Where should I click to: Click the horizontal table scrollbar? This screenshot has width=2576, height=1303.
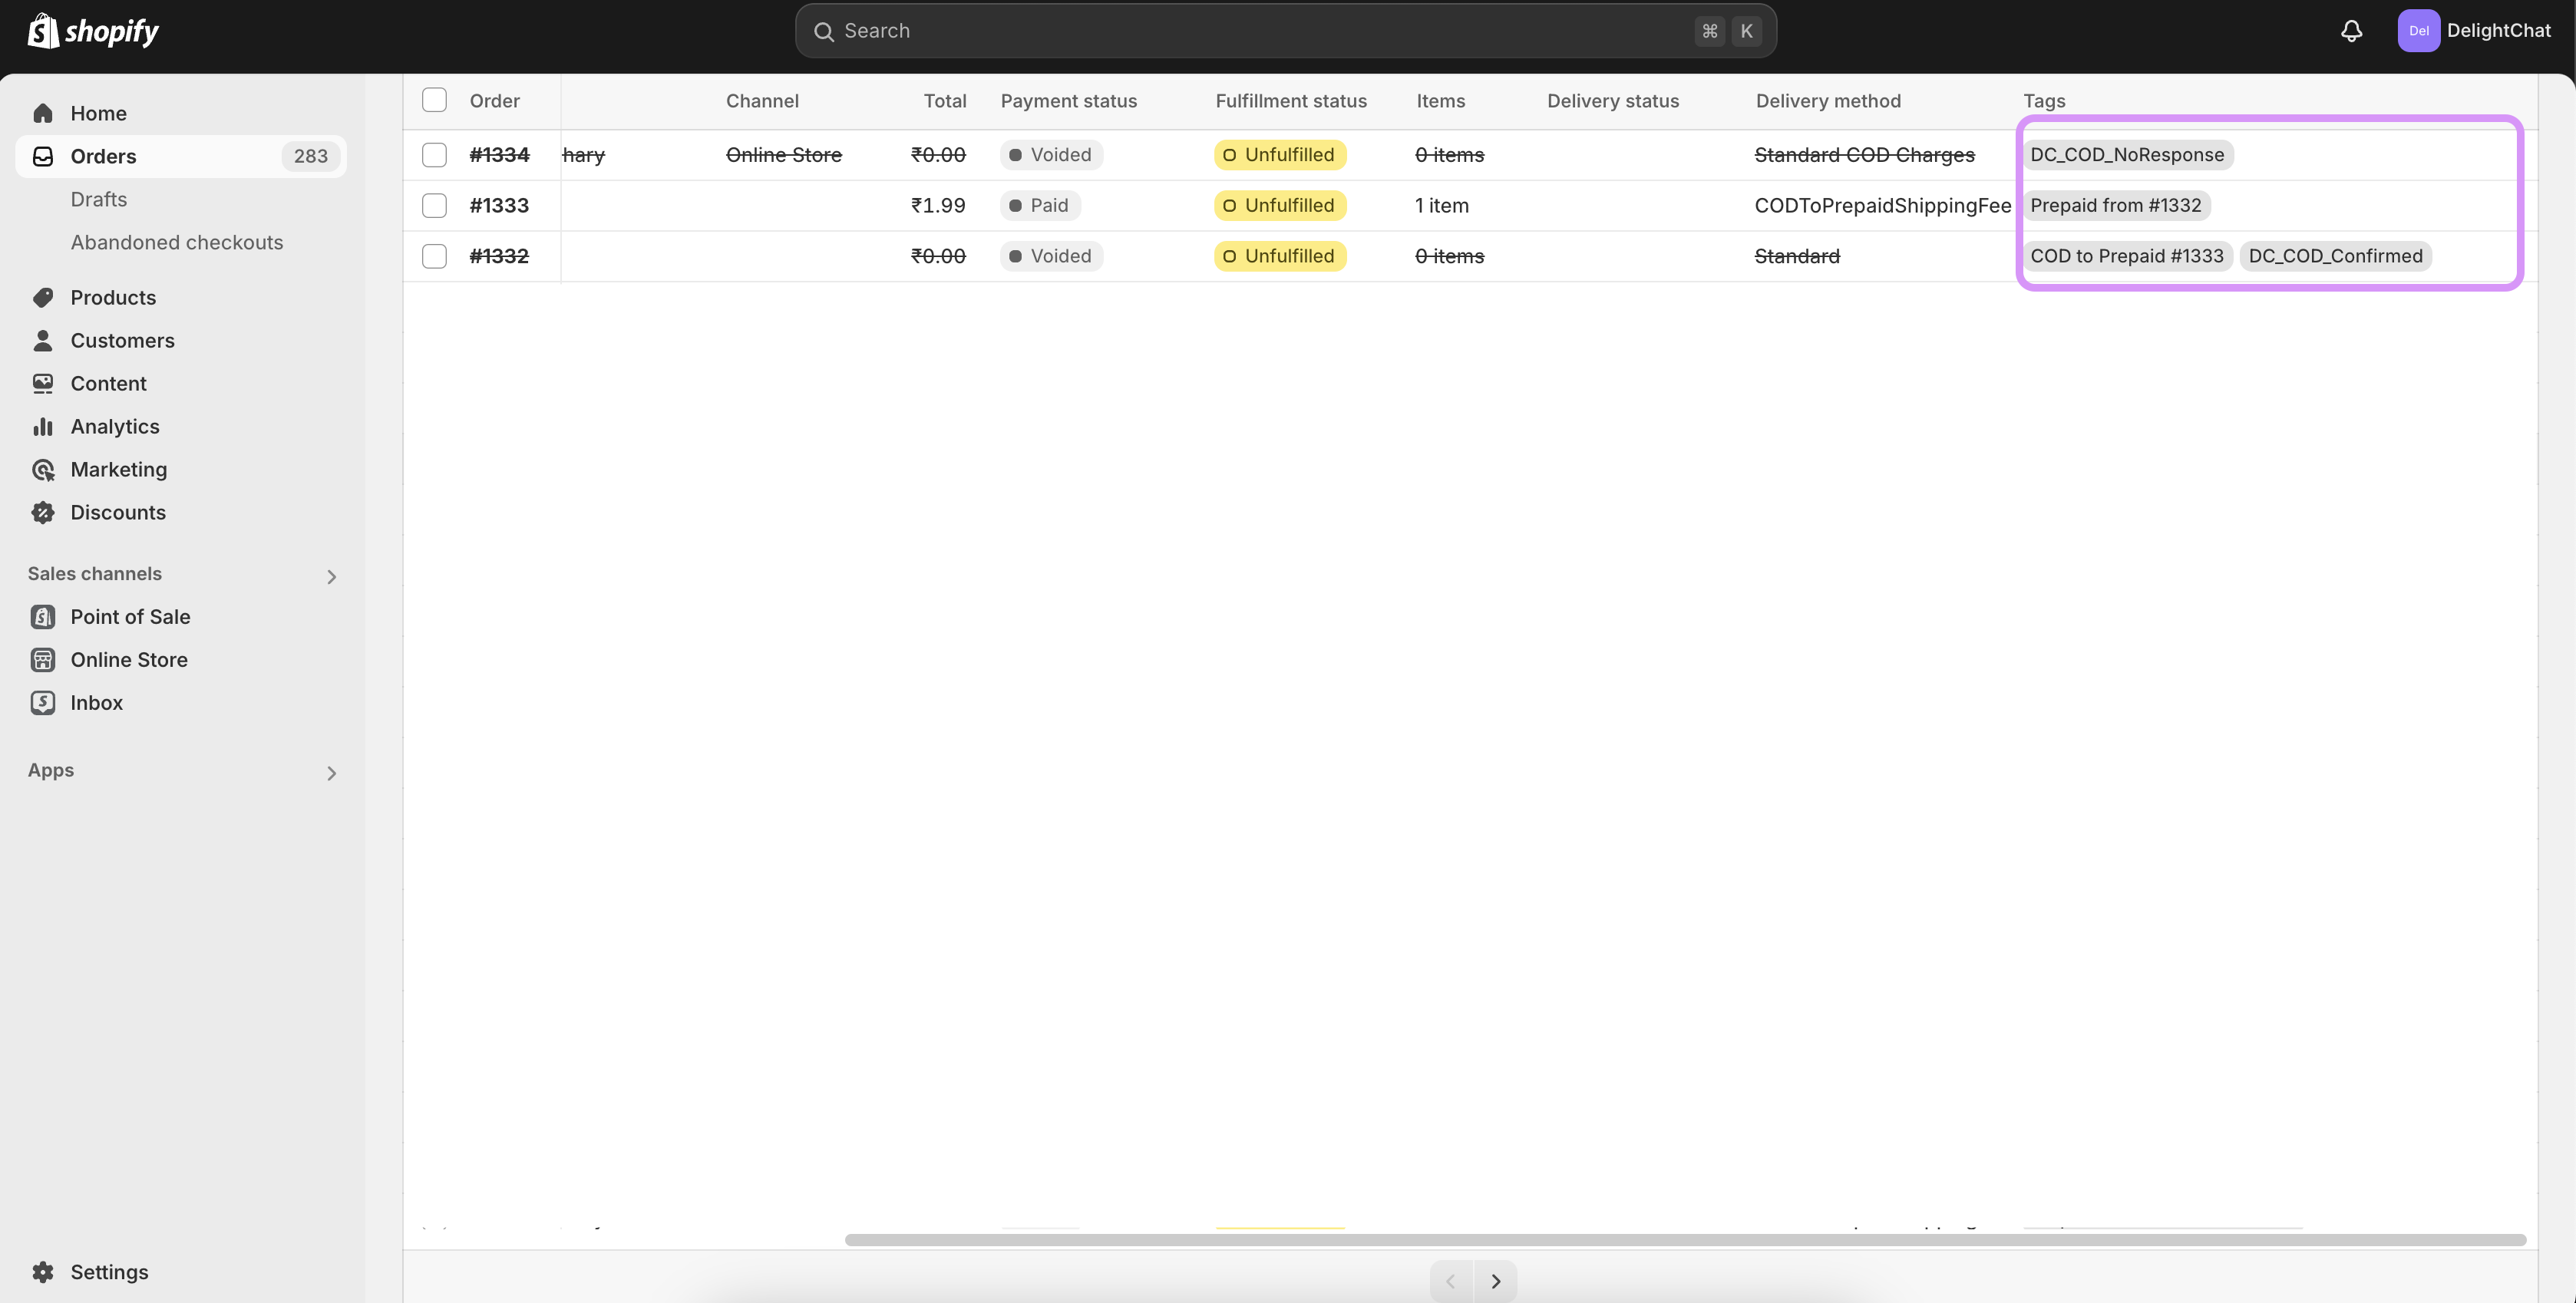[1685, 1239]
